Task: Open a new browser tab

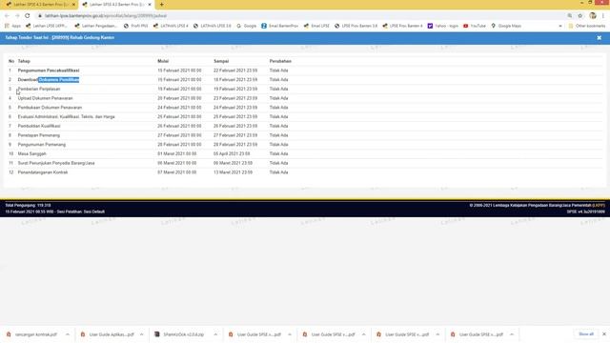Action: pyautogui.click(x=161, y=4)
